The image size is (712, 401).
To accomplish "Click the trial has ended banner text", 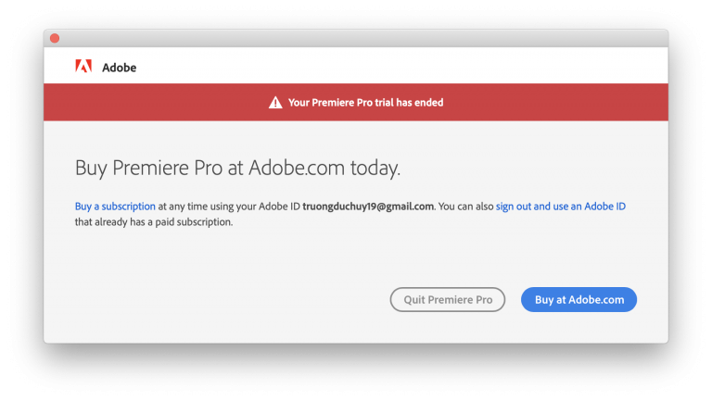I will (x=365, y=103).
